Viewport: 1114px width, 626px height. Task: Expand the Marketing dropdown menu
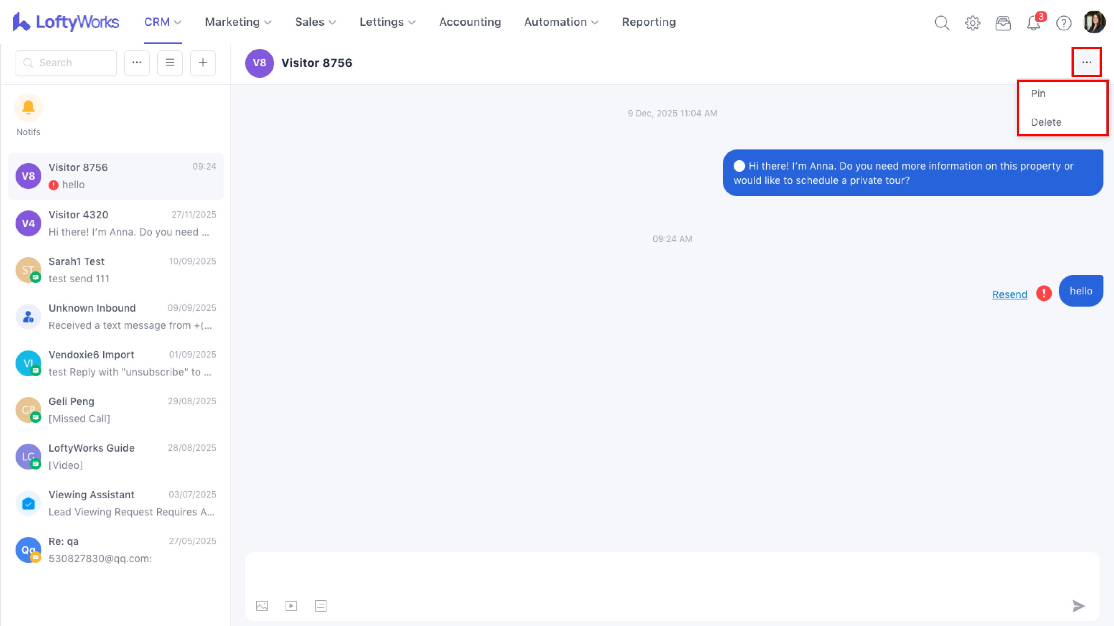pos(238,22)
